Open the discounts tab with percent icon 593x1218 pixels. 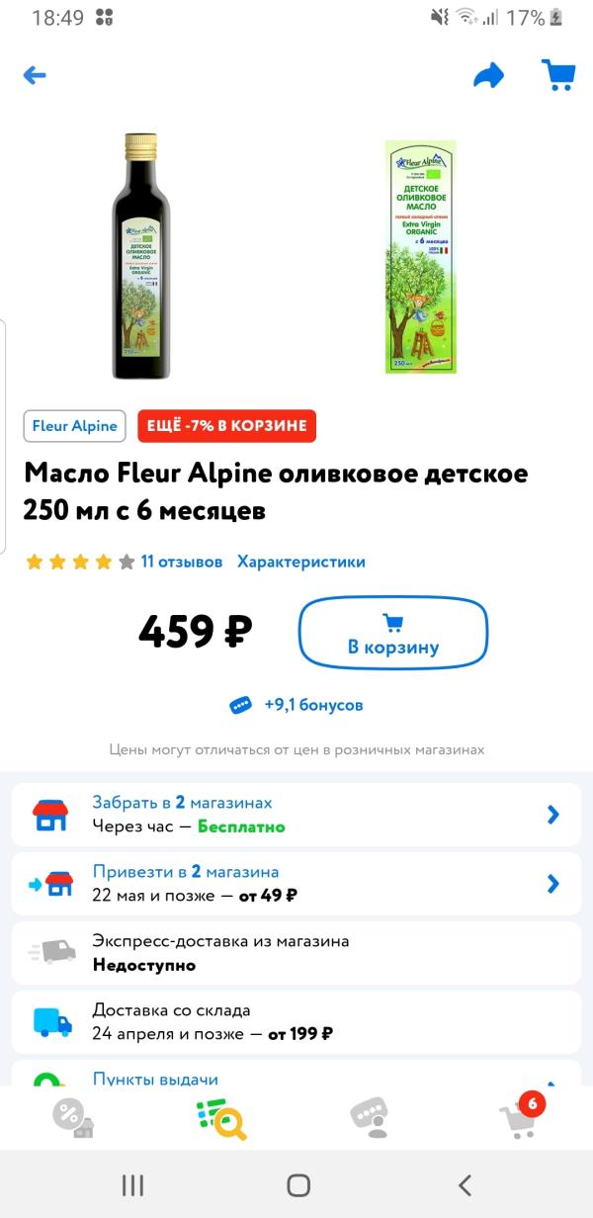(x=73, y=1118)
